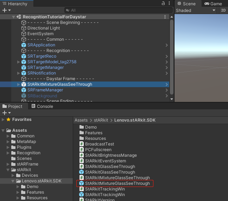Click the Hierarchy search field
This screenshot has height=201, width=228.
(119, 10)
